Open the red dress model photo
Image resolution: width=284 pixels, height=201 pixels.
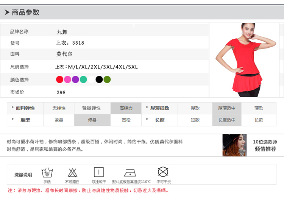tap(246, 60)
